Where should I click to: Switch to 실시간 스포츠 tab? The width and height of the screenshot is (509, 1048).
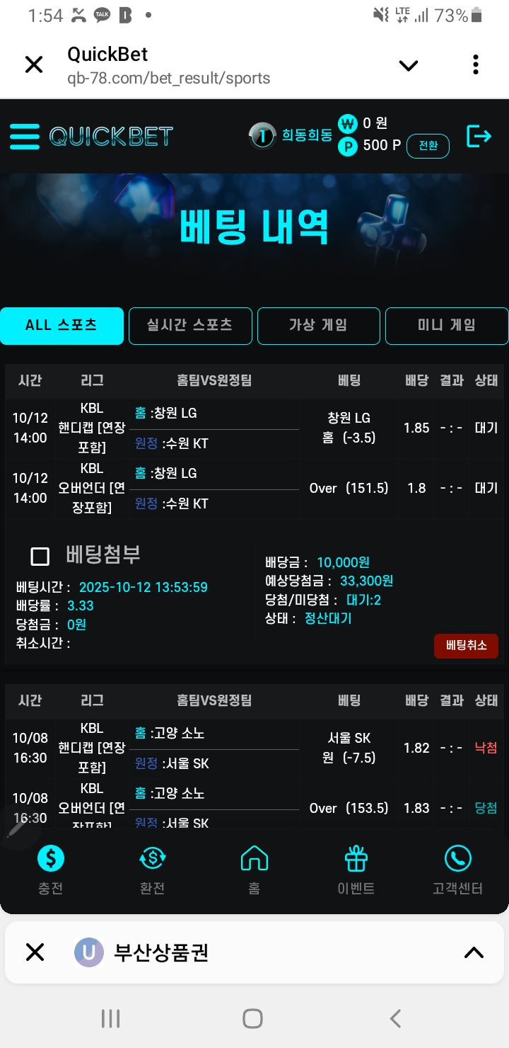(x=190, y=326)
